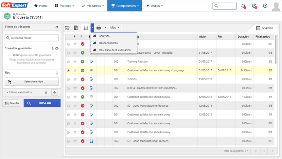Select radio button for Java course row
This screenshot has height=159, width=282.
(x=68, y=53)
